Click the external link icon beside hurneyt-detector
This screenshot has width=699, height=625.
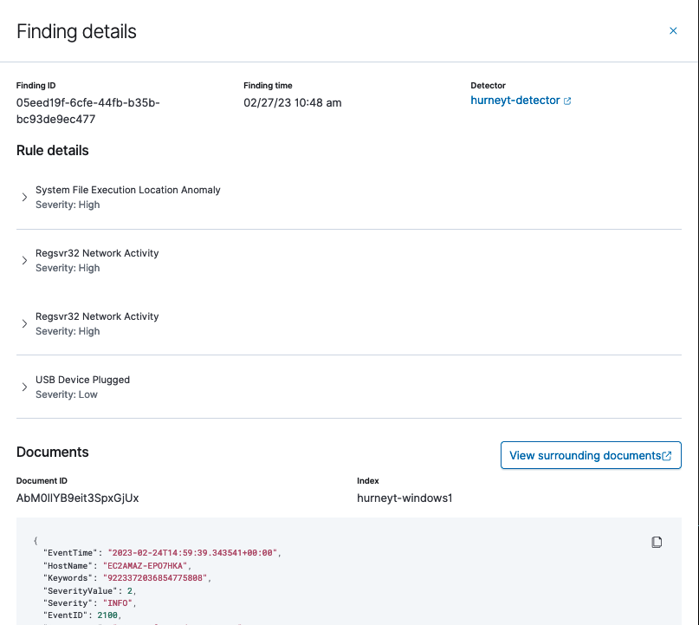click(x=567, y=101)
